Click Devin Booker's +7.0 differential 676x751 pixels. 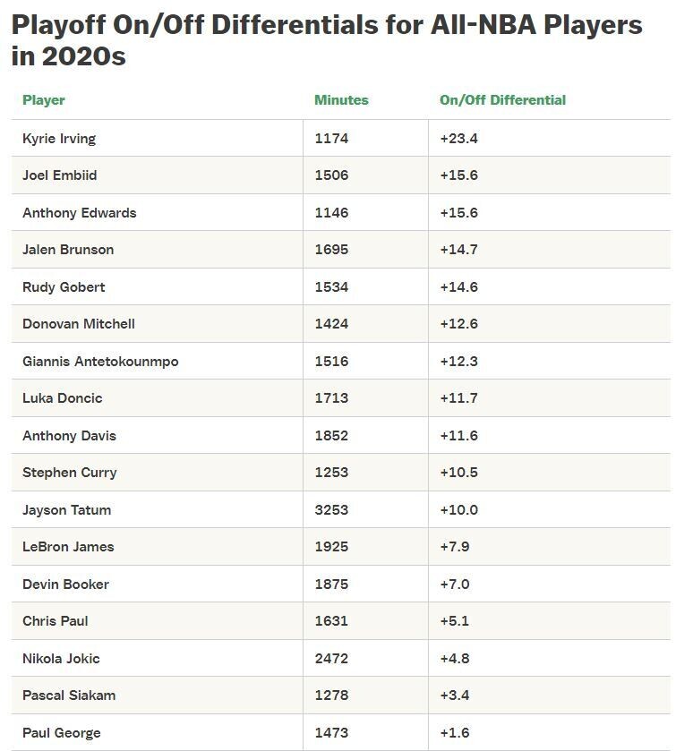coord(455,585)
